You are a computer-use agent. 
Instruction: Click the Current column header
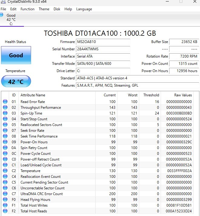(106, 95)
